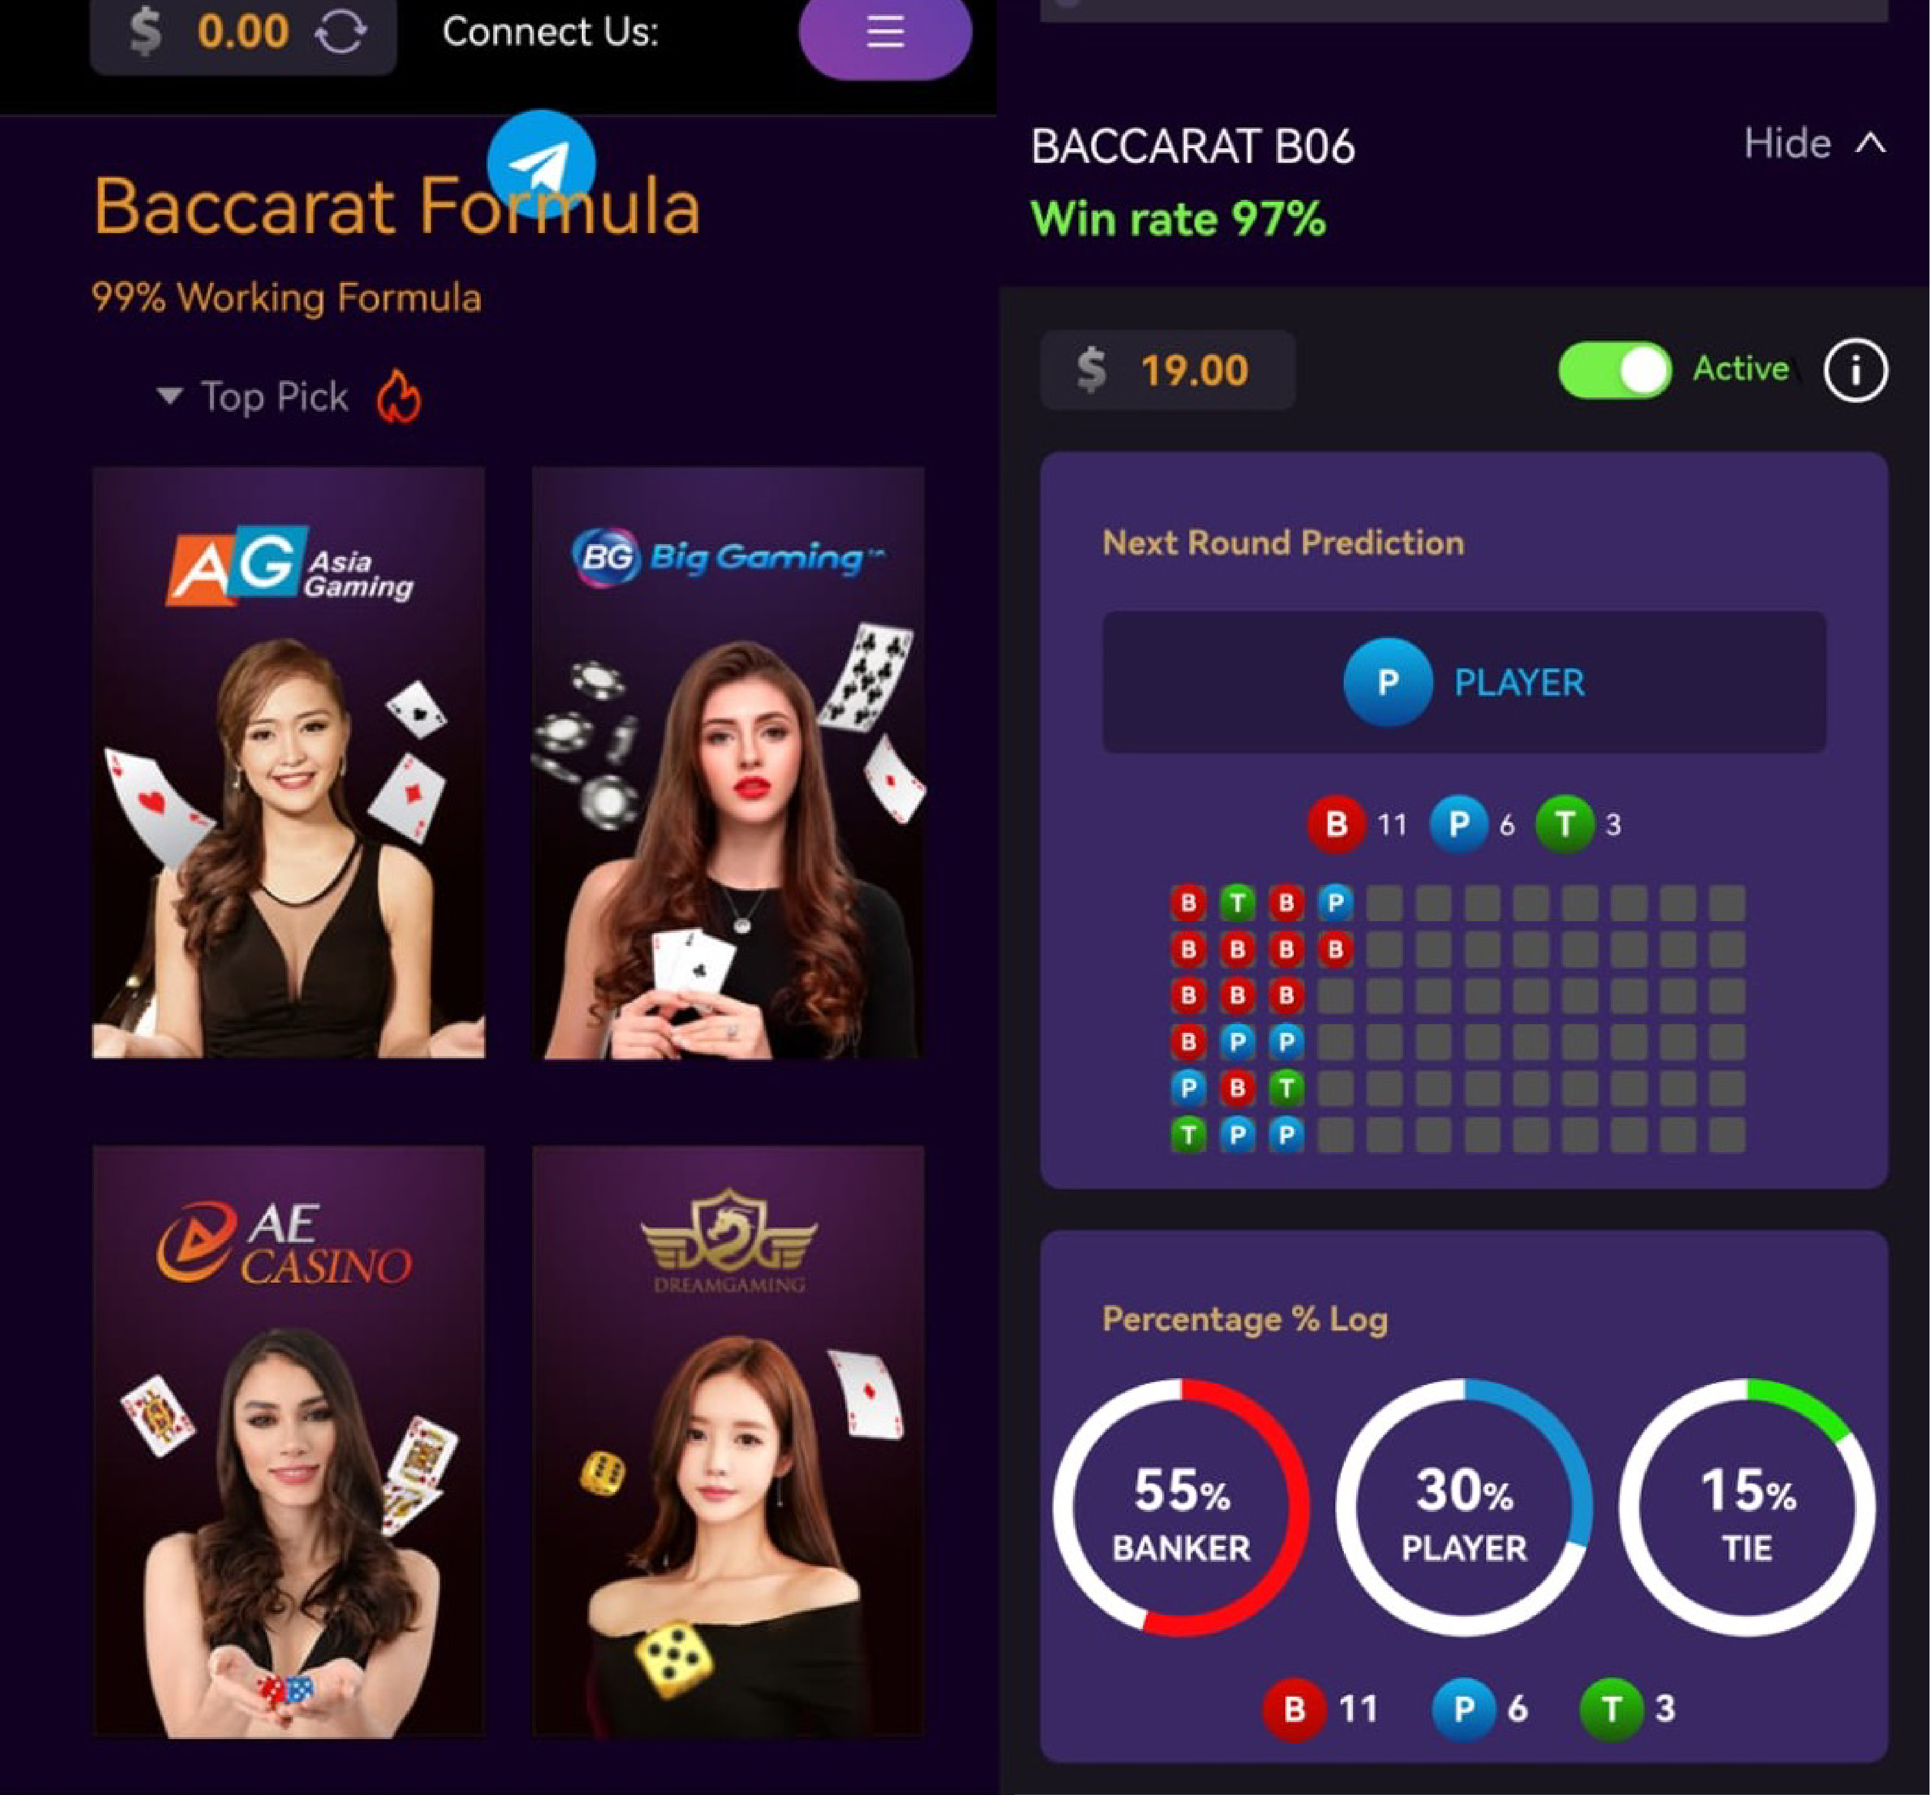Open the Telegram contact icon

coord(541,164)
